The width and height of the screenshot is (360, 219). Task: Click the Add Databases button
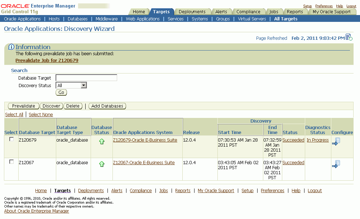(107, 106)
